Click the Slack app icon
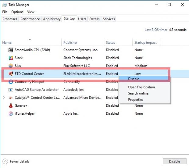 [11, 58]
